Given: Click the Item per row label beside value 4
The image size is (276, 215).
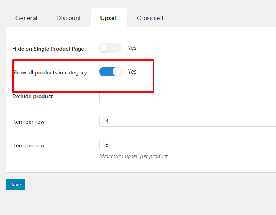Looking at the screenshot, I should (28, 122).
